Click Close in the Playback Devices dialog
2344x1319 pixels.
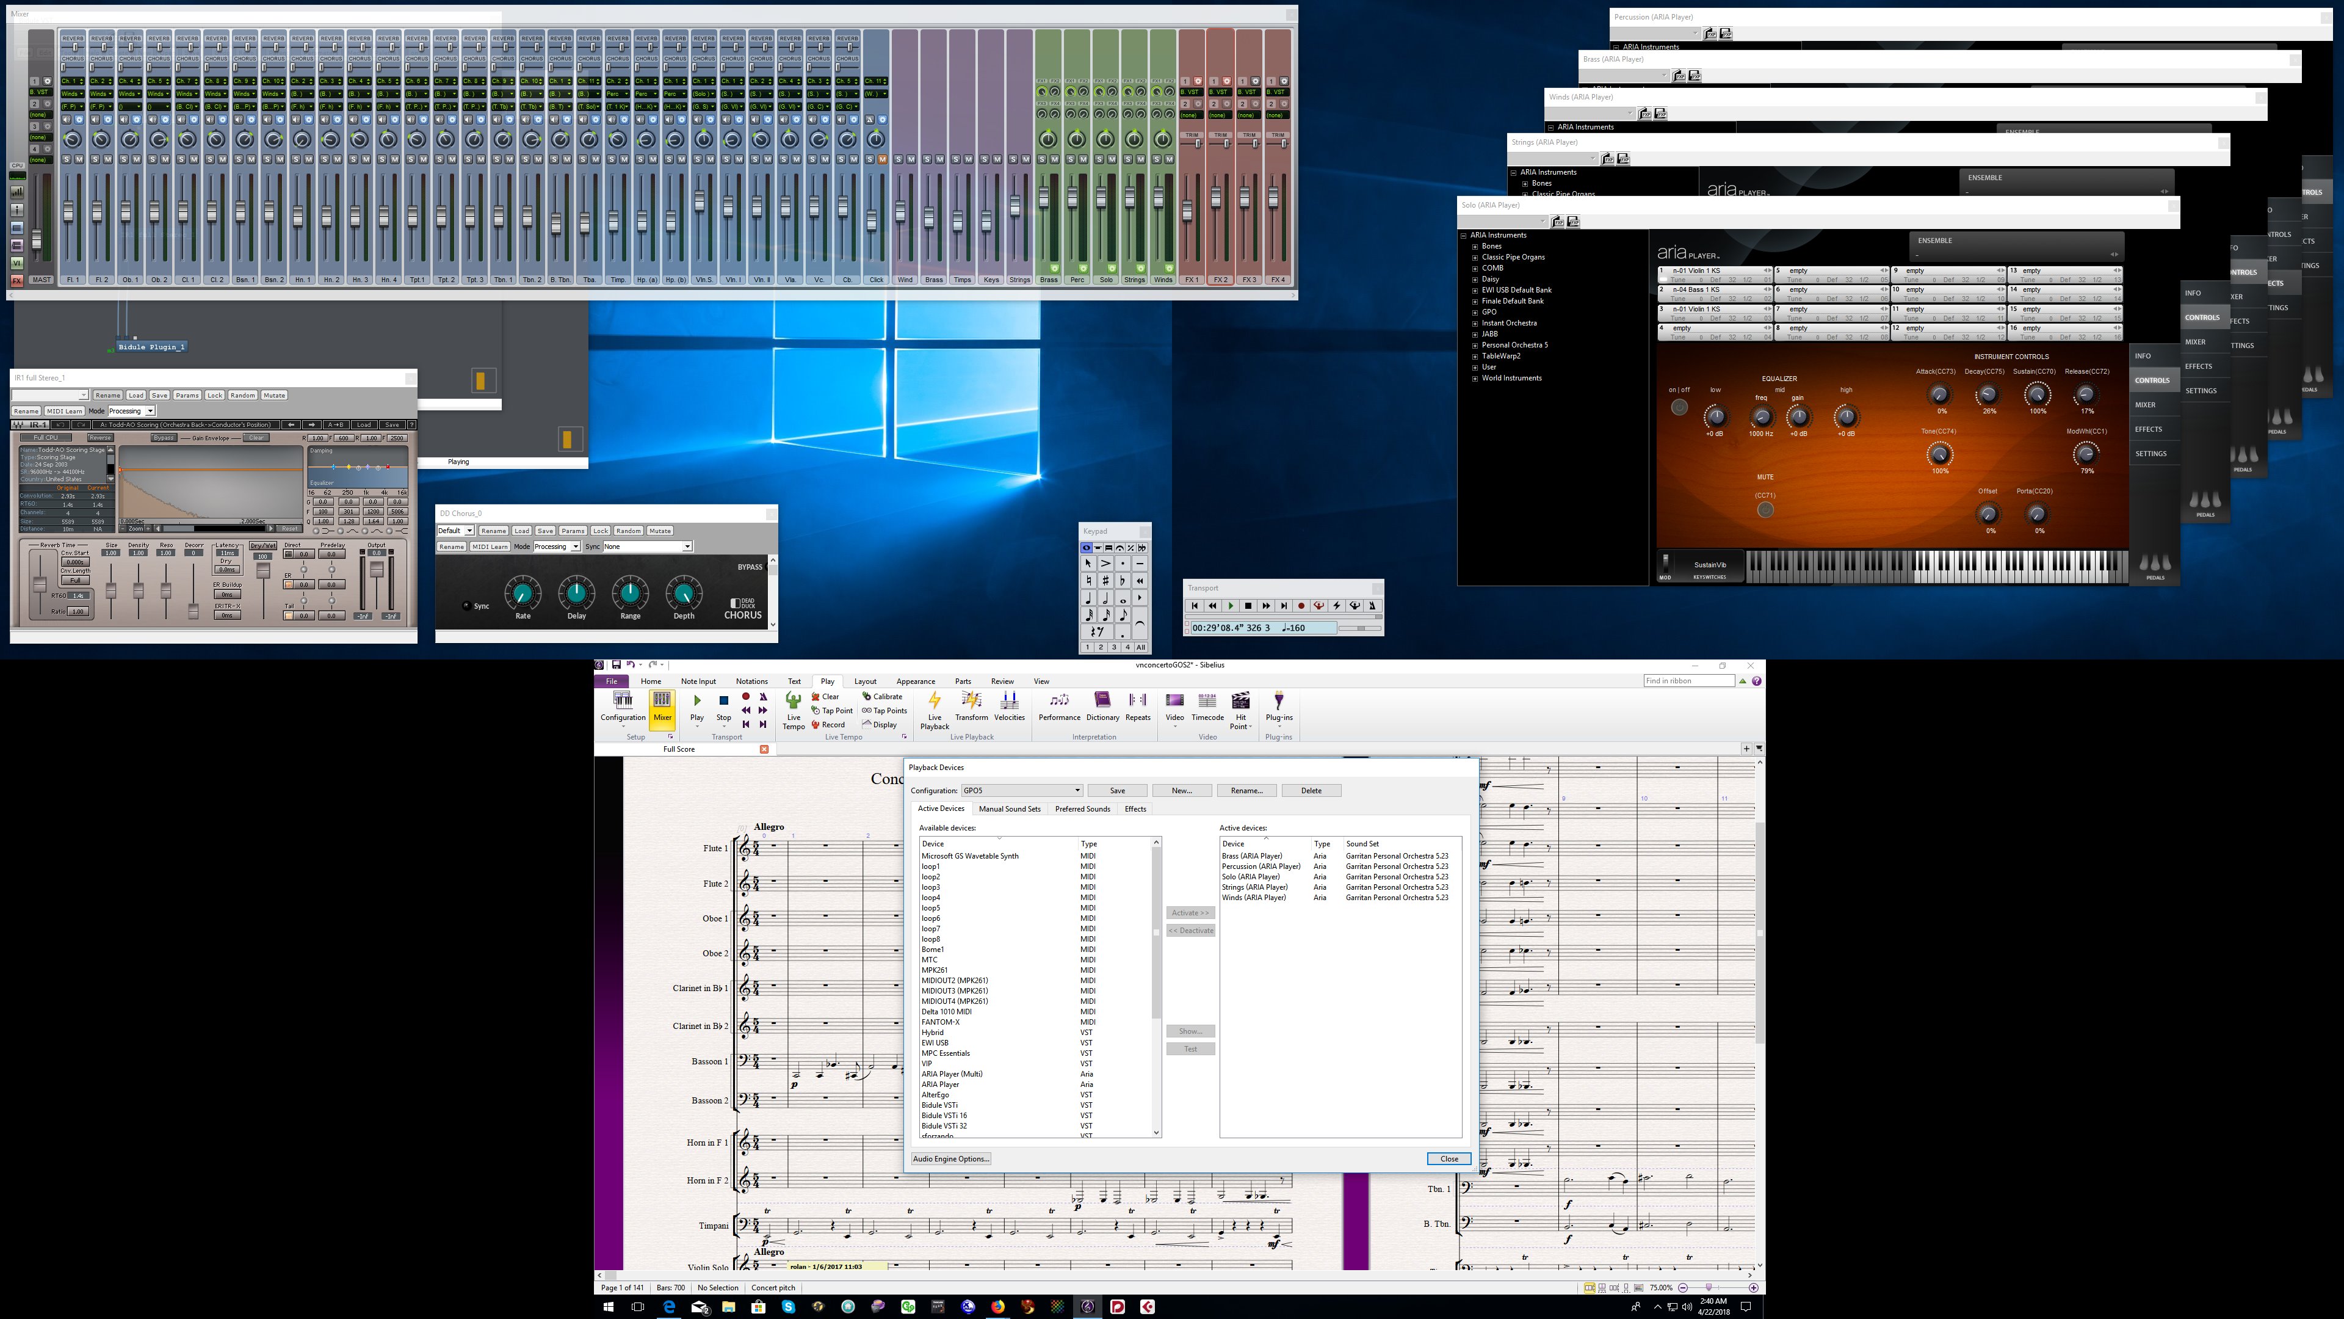pyautogui.click(x=1449, y=1159)
